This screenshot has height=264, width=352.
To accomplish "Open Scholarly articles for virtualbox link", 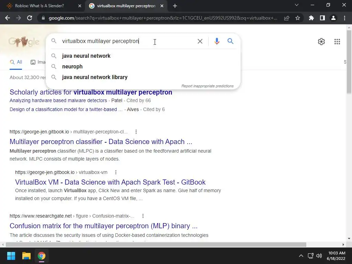I will tap(91, 92).
